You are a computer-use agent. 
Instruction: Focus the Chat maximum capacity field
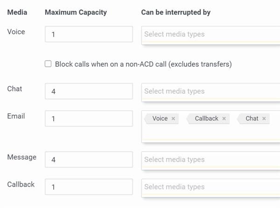(x=89, y=91)
